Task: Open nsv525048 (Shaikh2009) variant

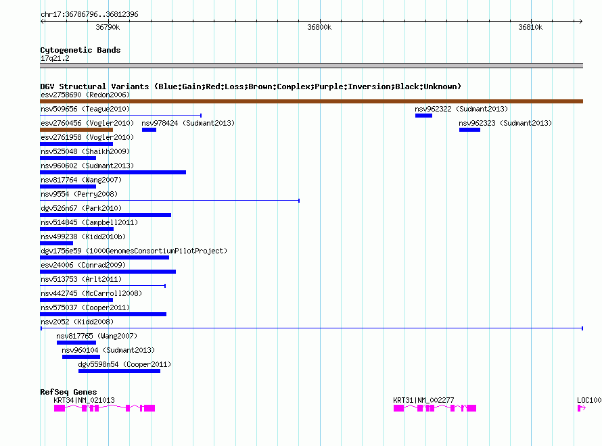Action: click(x=85, y=151)
